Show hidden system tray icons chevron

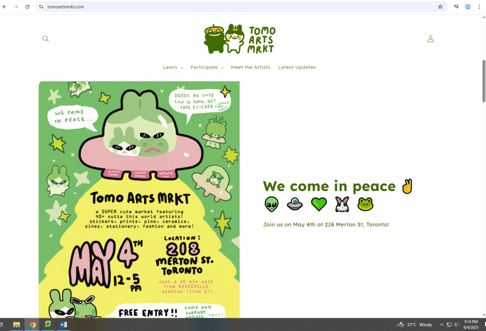tap(441, 325)
